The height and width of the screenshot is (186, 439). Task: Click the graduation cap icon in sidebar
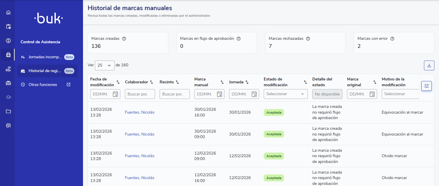coord(8,97)
